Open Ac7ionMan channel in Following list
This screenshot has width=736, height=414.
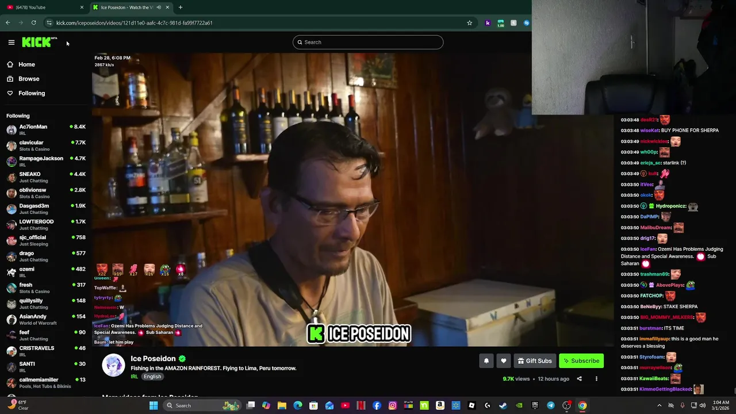(x=46, y=129)
